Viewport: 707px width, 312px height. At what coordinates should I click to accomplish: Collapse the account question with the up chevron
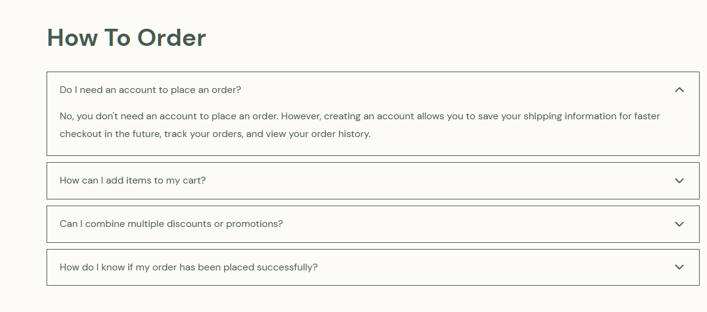click(x=679, y=90)
